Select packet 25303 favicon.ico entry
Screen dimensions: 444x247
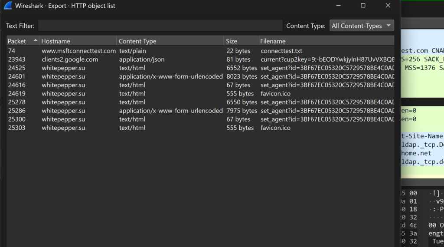click(x=130, y=128)
